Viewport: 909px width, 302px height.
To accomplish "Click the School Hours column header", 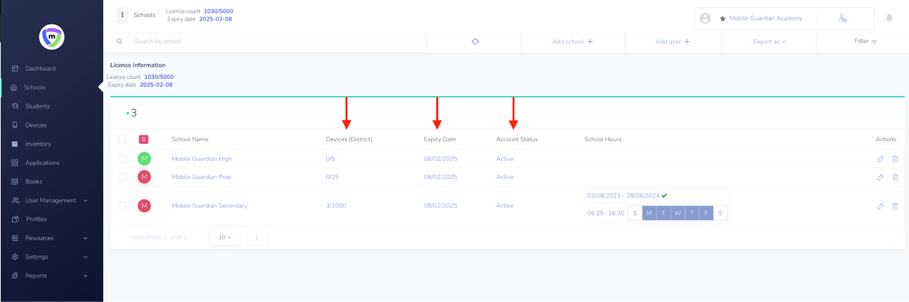I will (x=603, y=139).
